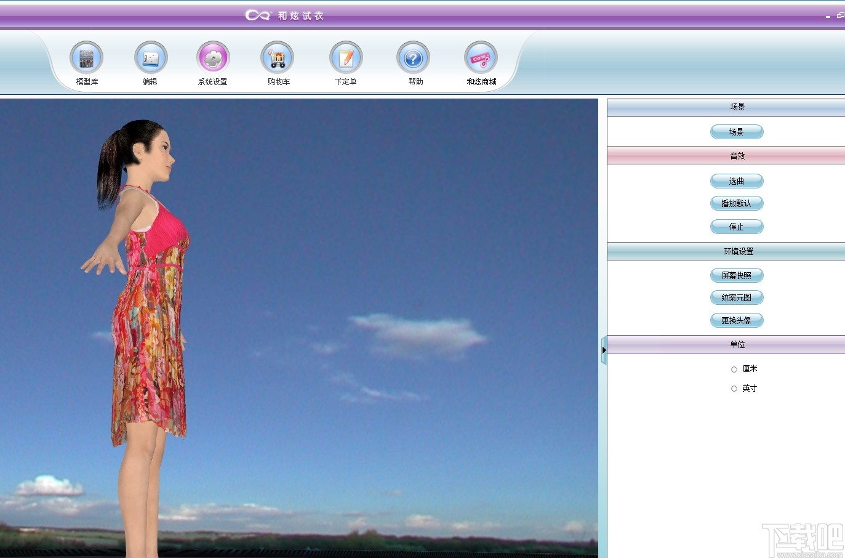Open the 帮助 help icon

coord(413,58)
